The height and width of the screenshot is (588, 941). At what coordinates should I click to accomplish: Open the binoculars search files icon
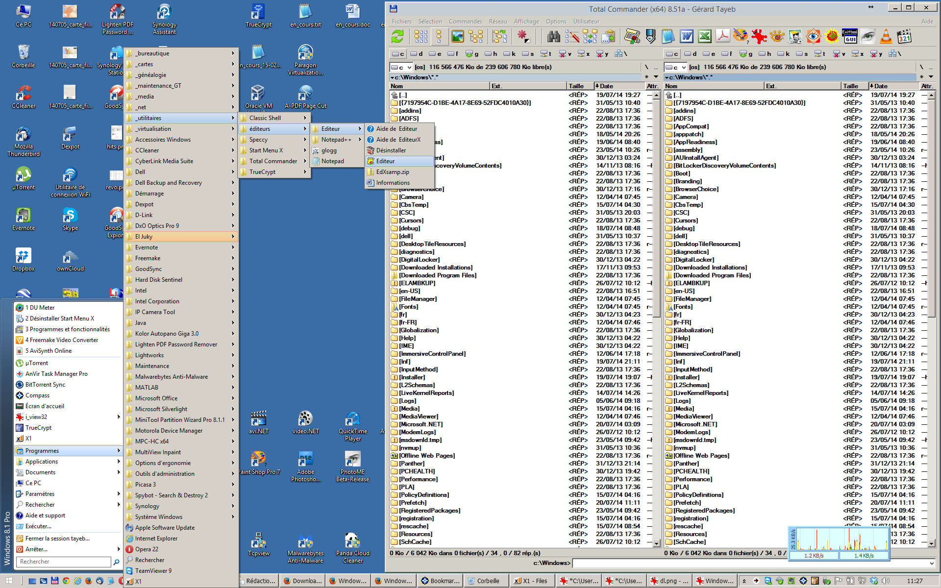pos(554,36)
